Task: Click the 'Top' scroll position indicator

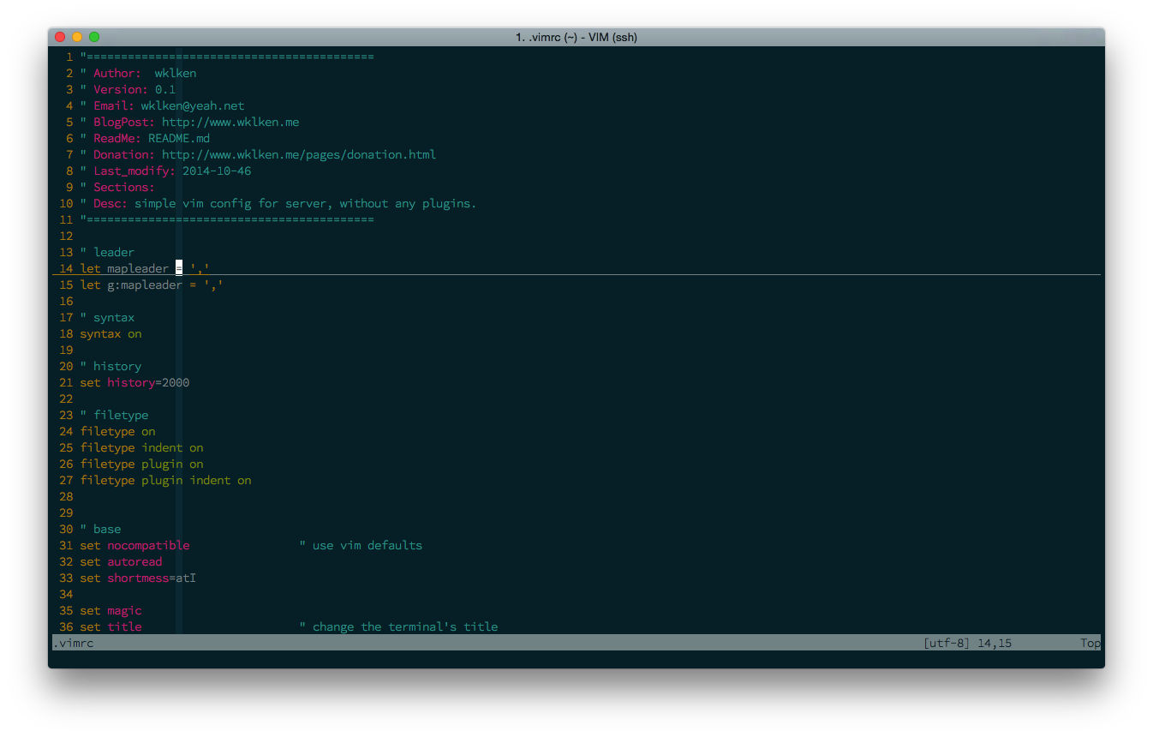Action: click(x=1090, y=643)
